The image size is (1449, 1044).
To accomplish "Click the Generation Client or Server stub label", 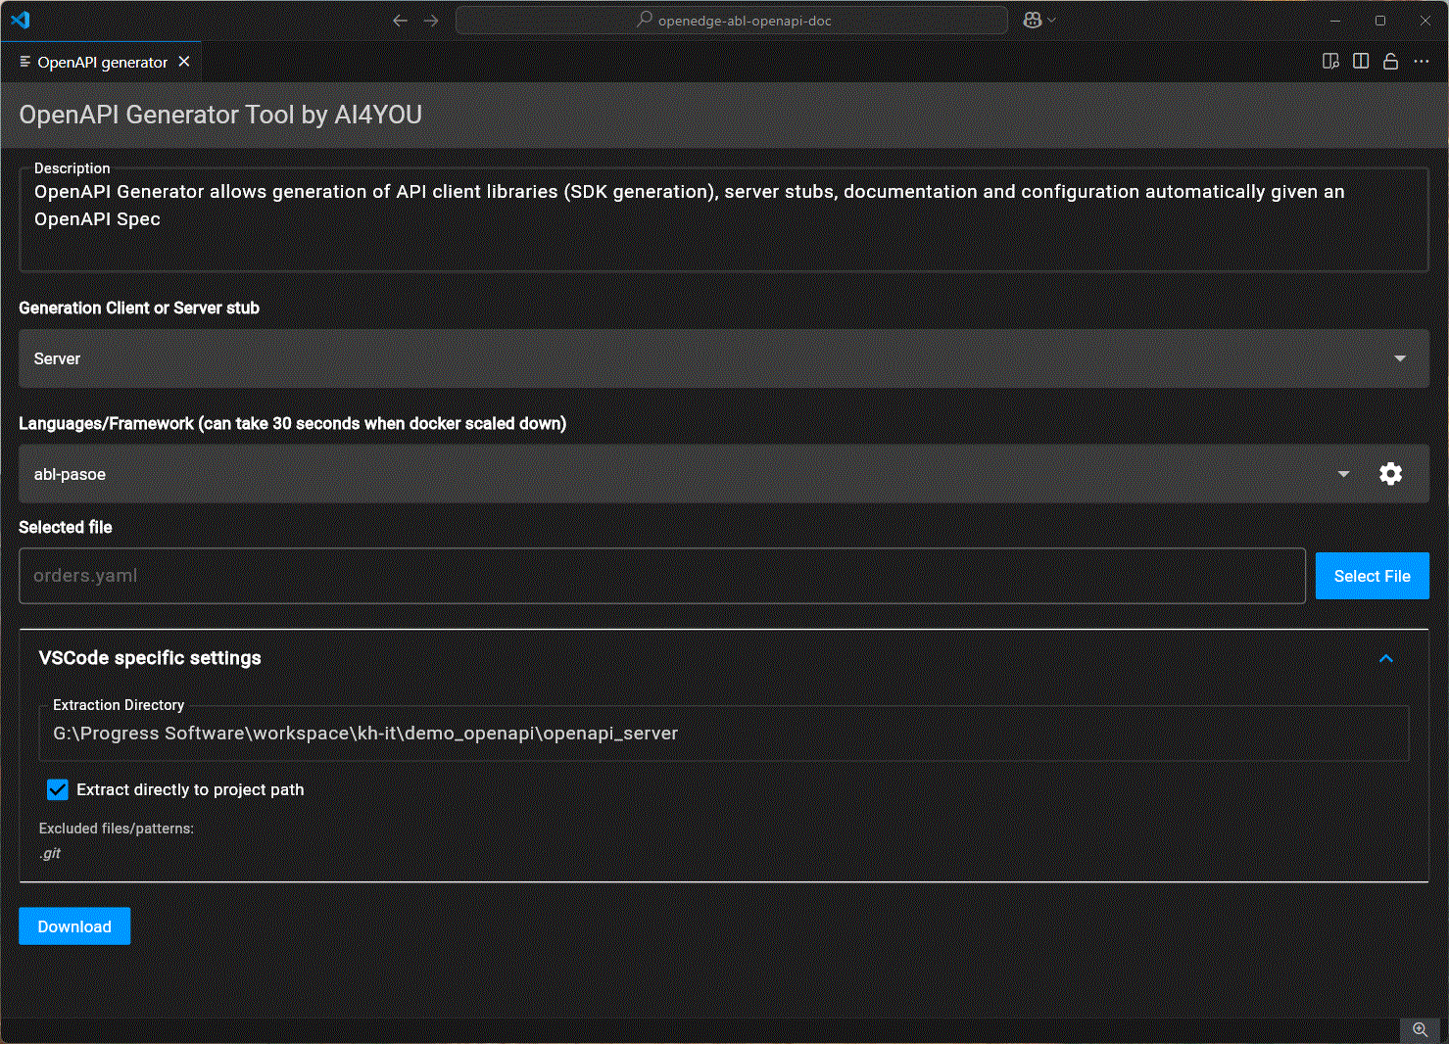I will click(139, 308).
